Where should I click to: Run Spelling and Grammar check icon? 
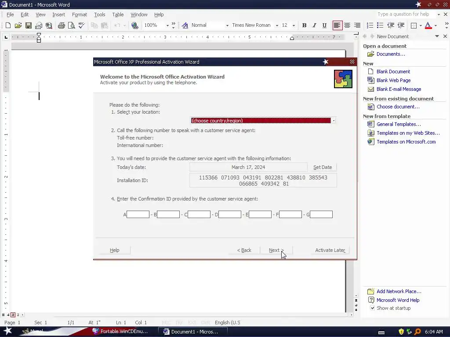click(81, 25)
